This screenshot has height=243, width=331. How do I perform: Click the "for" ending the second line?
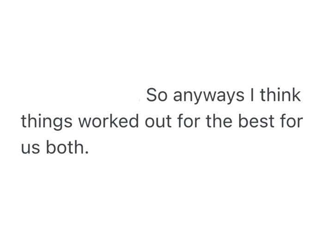291,122
